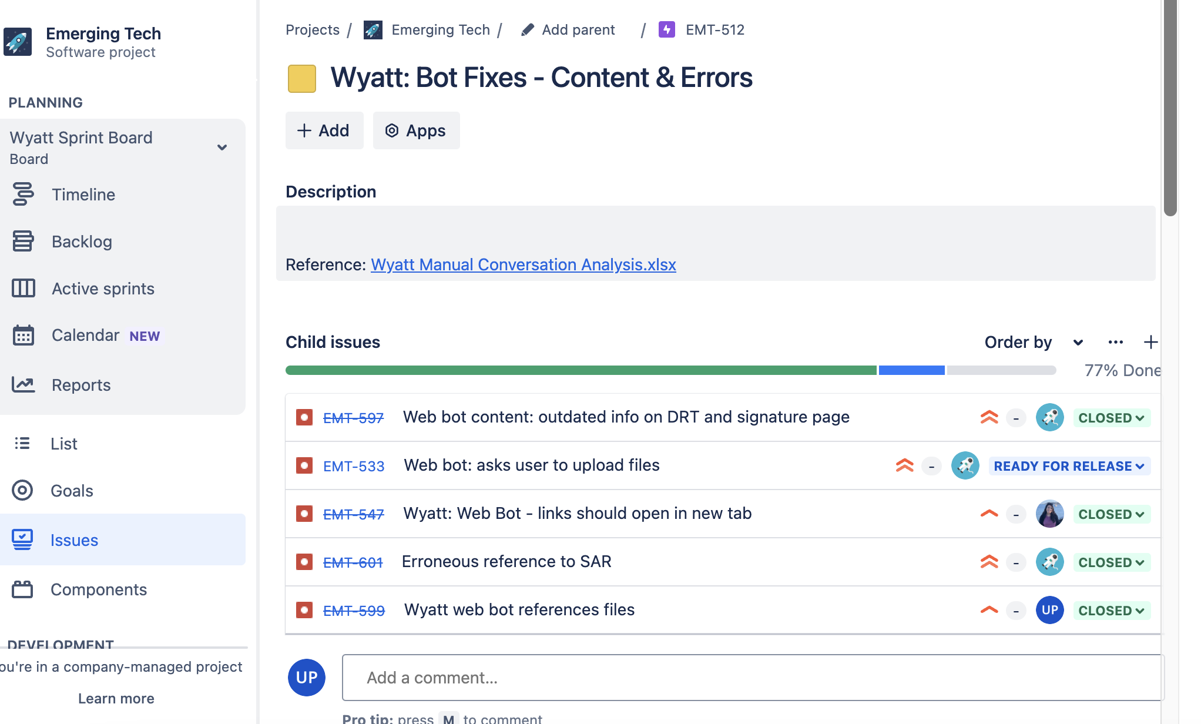Select Issues in the sidebar
Viewport: 1201px width, 724px height.
pyautogui.click(x=74, y=540)
